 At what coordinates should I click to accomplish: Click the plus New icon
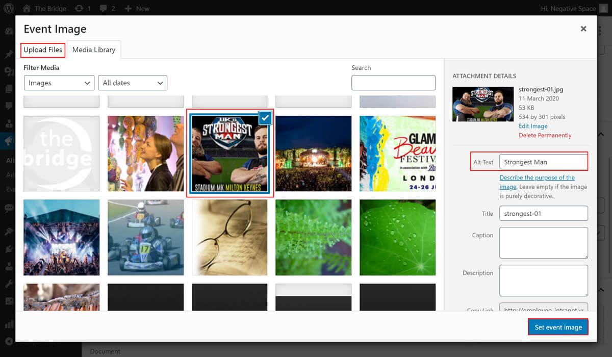(x=128, y=8)
